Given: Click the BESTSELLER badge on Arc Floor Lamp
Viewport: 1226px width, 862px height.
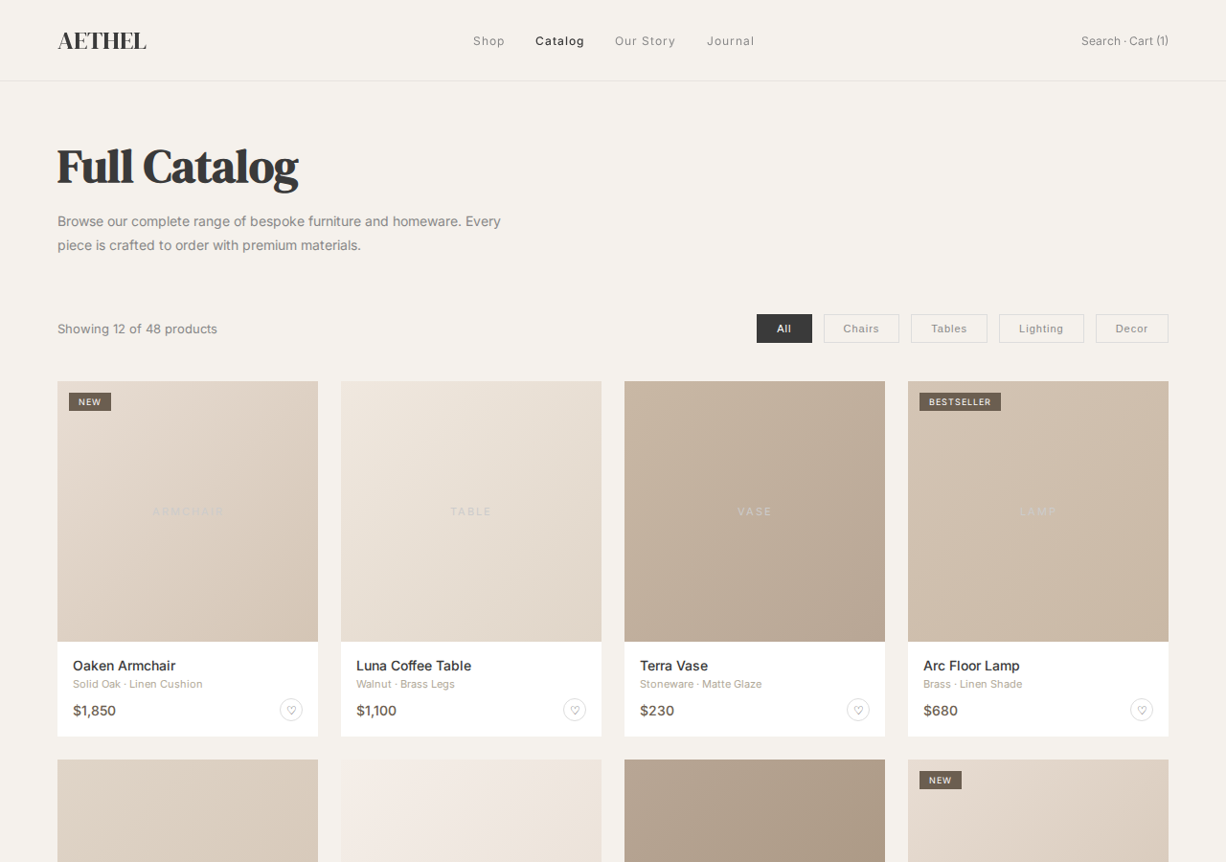Looking at the screenshot, I should point(960,402).
